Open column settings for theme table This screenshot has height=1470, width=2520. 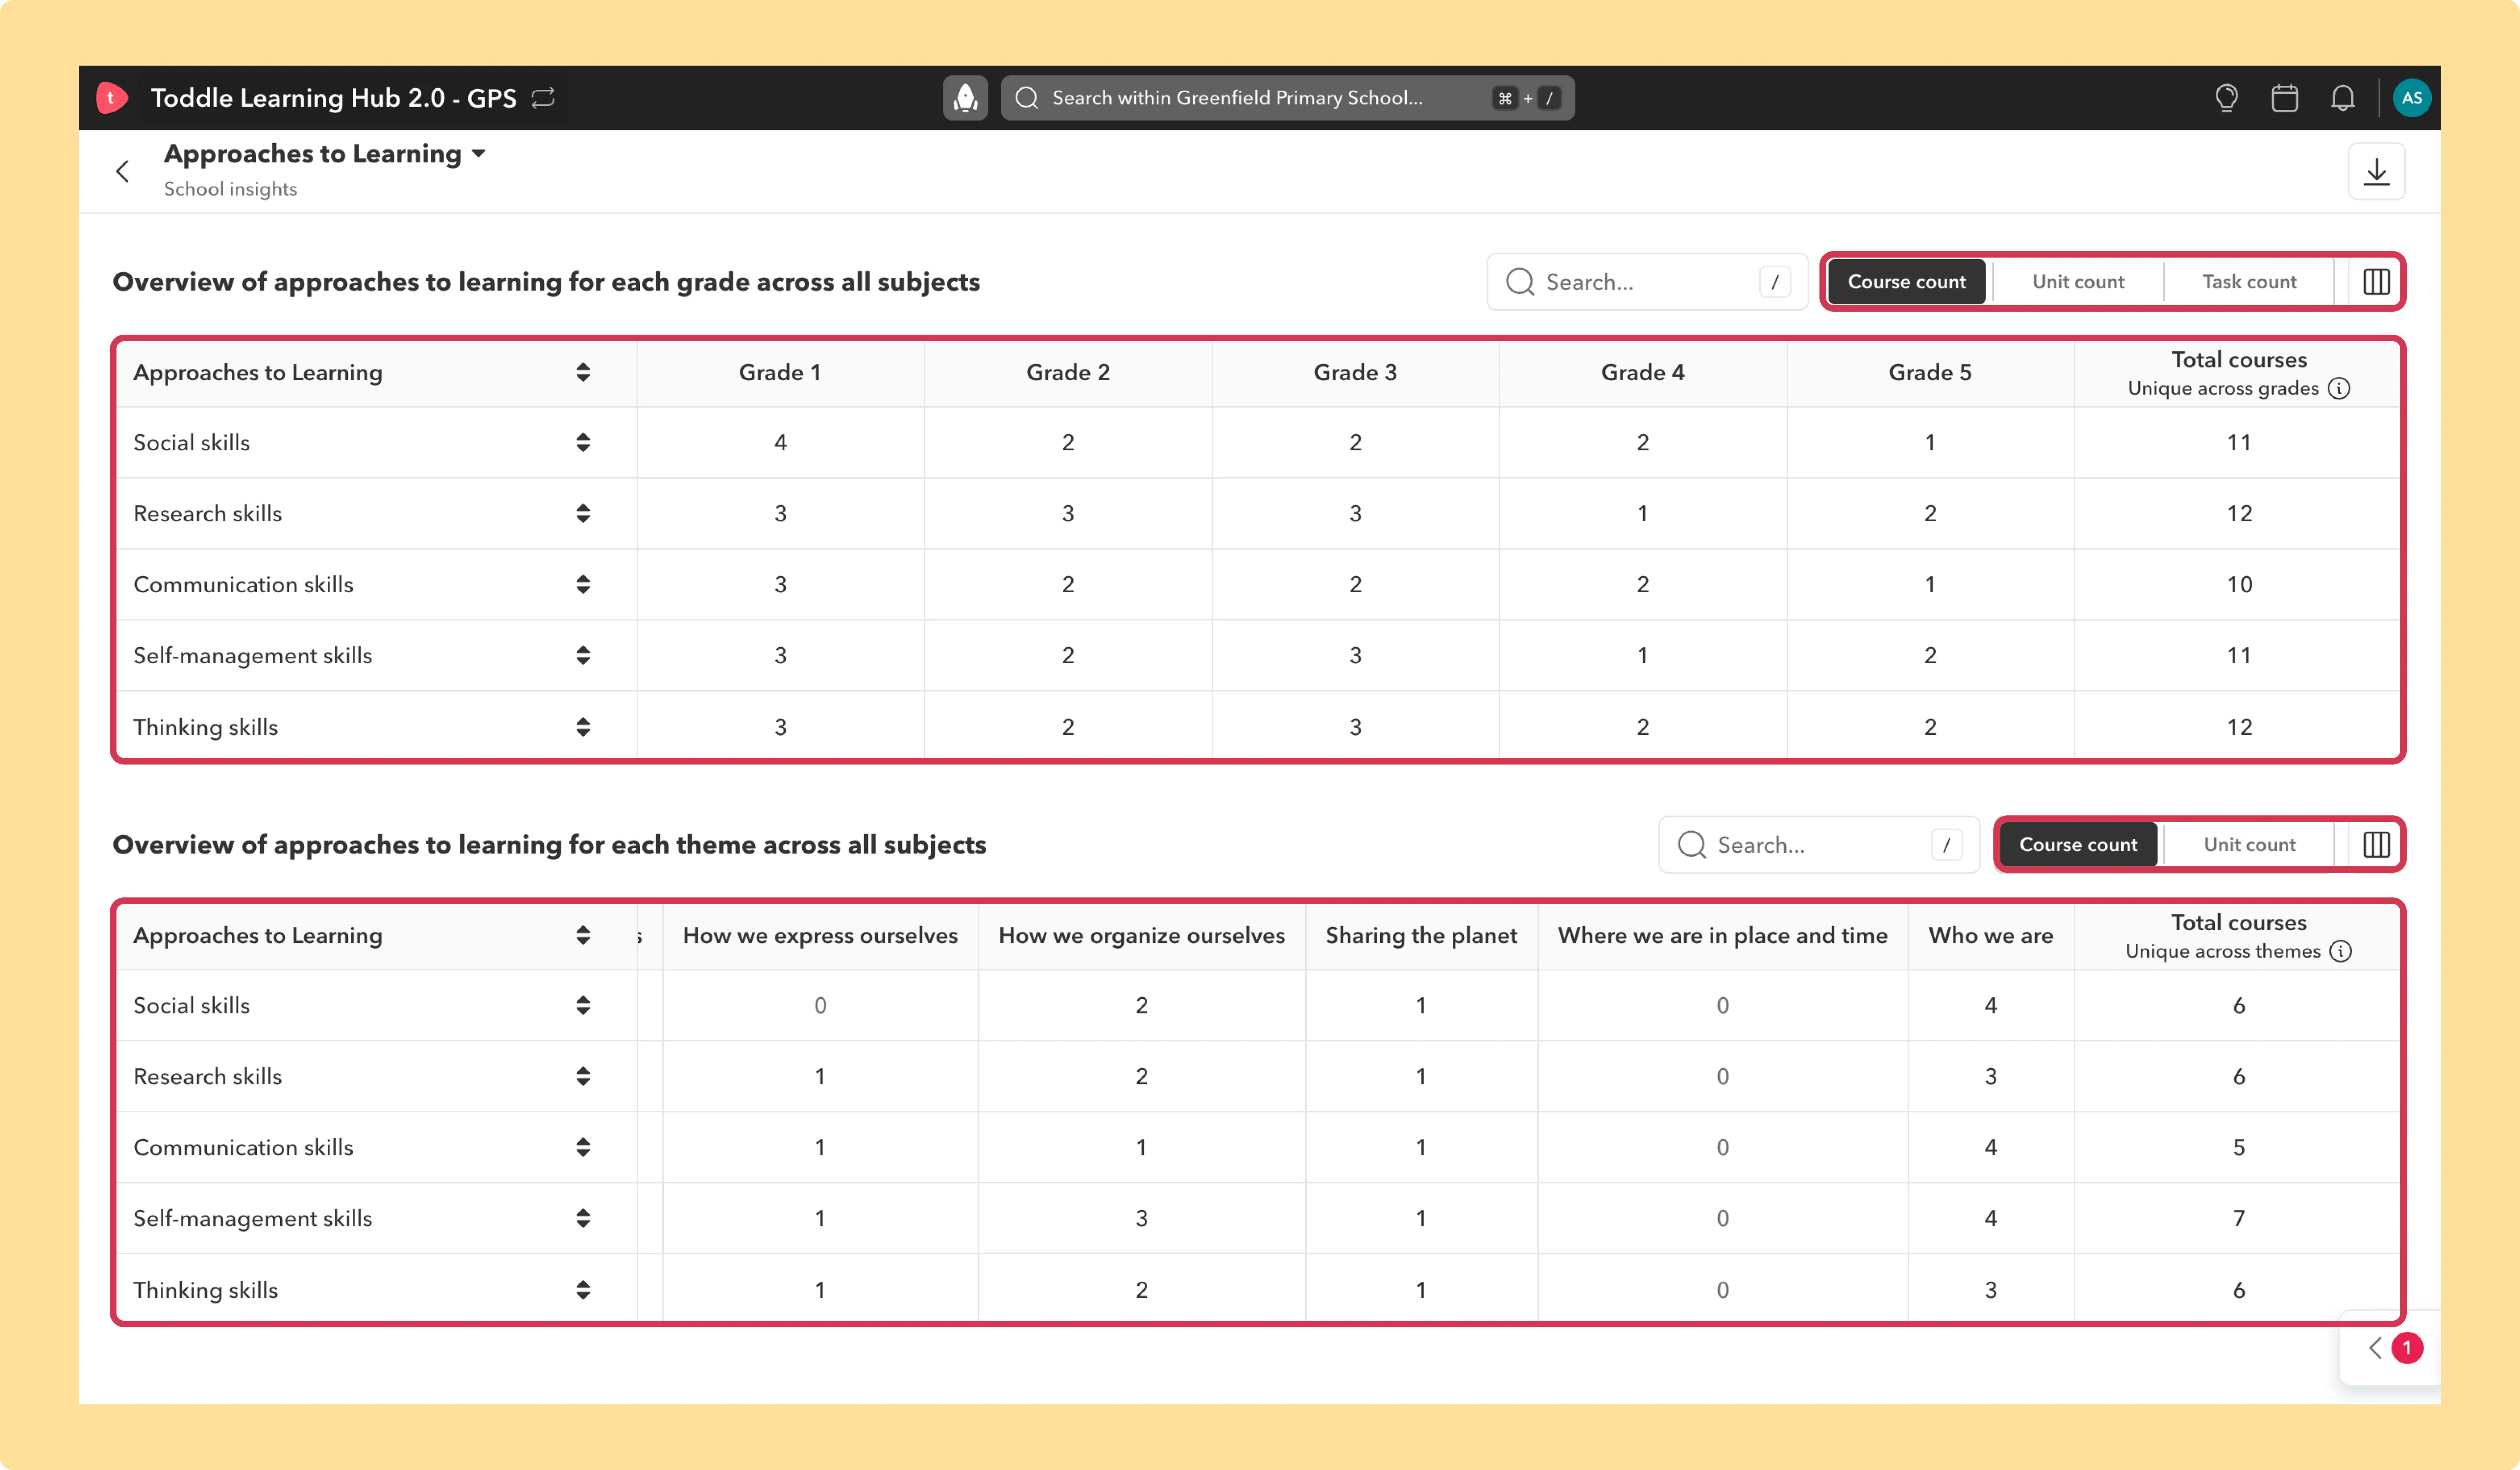pos(2376,845)
